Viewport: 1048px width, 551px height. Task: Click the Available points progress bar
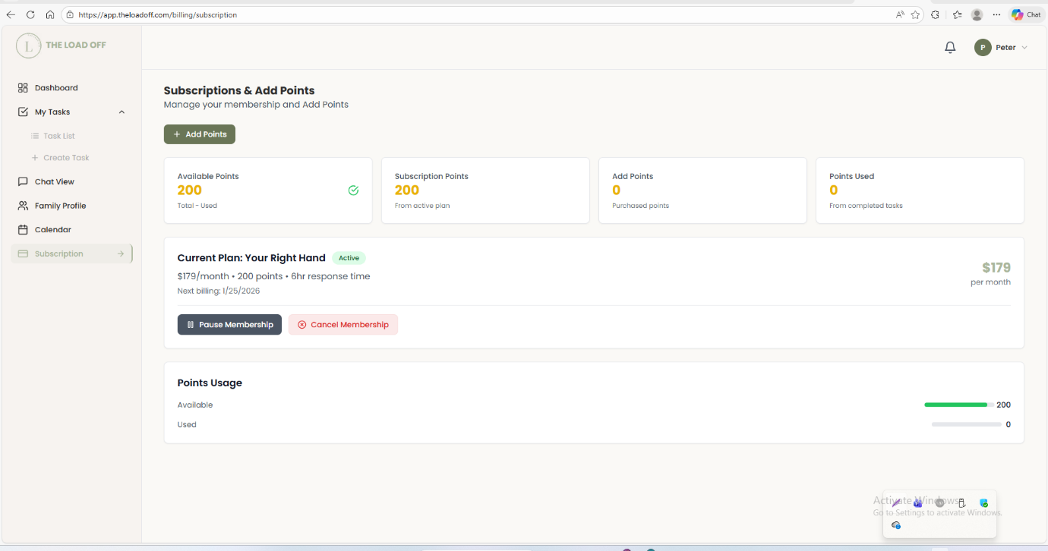click(959, 405)
